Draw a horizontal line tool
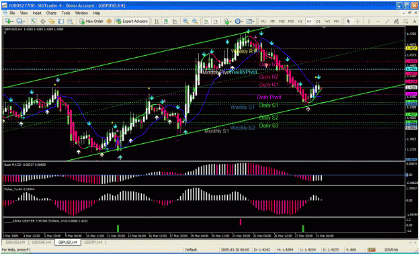The height and width of the screenshot is (254, 420). pos(378,22)
